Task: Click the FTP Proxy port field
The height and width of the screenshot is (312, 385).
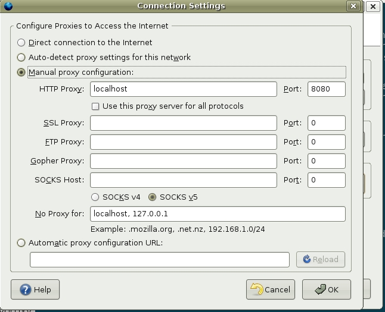Action: click(x=327, y=142)
